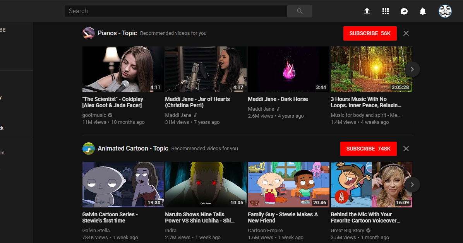
Task: Open Naruto Nine Tails thumbnail
Action: tap(206, 185)
